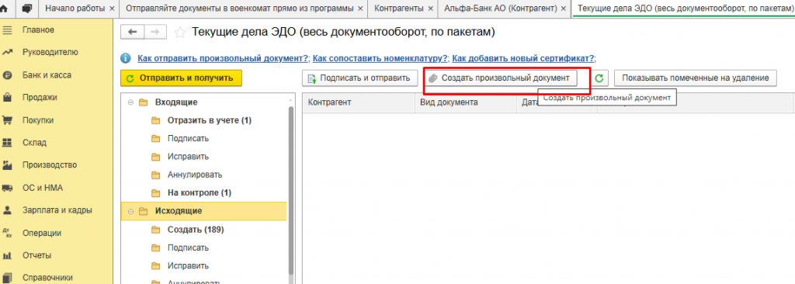Click folder icon next to Аннулировать under Входящие
Image resolution: width=795 pixels, height=284 pixels.
(x=155, y=175)
